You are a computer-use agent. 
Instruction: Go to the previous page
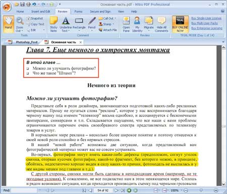point(90,190)
